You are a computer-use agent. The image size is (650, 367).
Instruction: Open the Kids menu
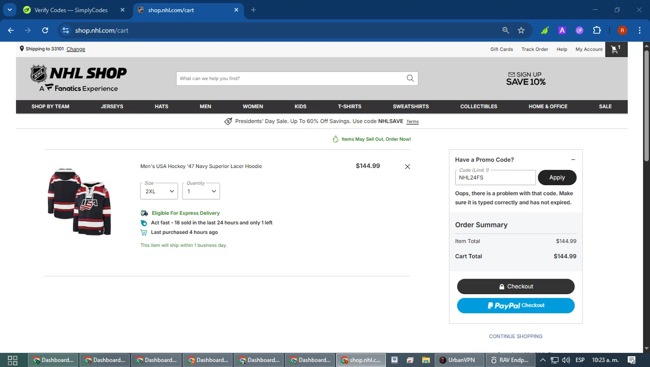click(300, 107)
